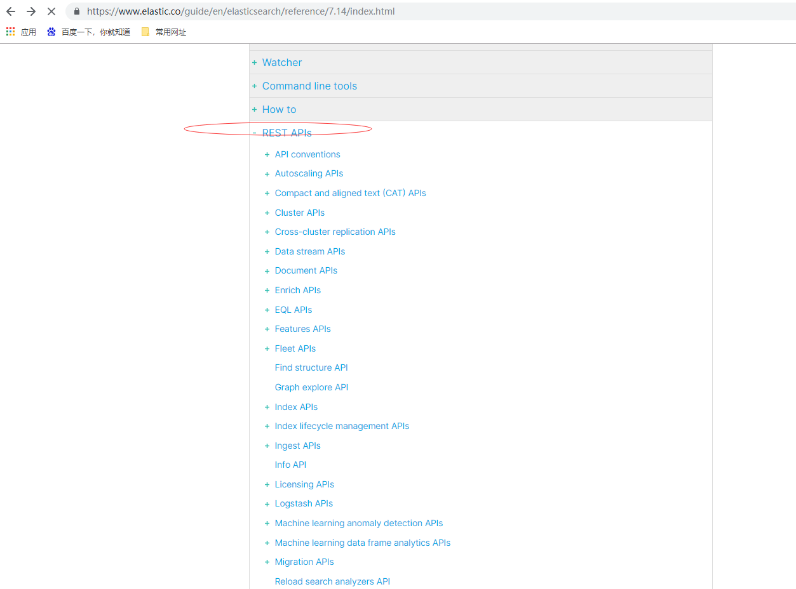
Task: Expand API conventions subsection
Action: click(x=267, y=154)
